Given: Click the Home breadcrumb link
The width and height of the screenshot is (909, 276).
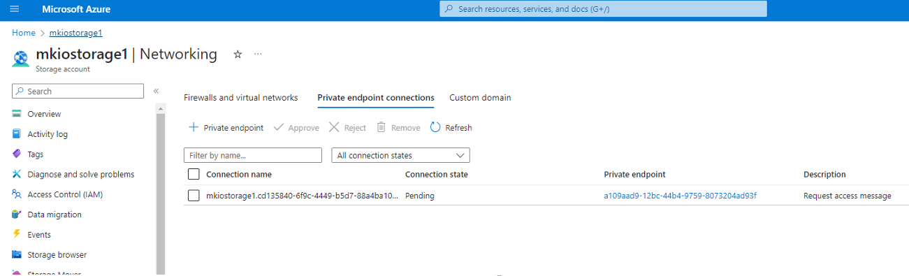Looking at the screenshot, I should [x=24, y=33].
